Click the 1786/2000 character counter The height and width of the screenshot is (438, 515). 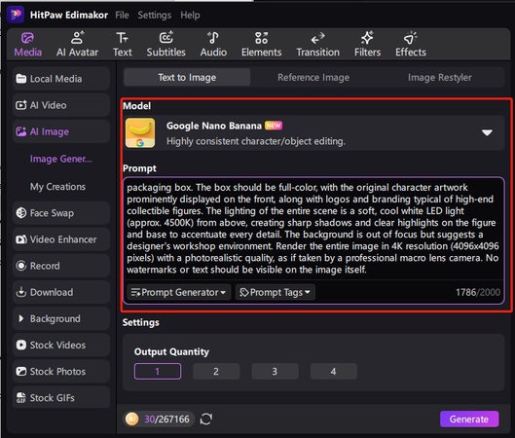[x=478, y=292]
